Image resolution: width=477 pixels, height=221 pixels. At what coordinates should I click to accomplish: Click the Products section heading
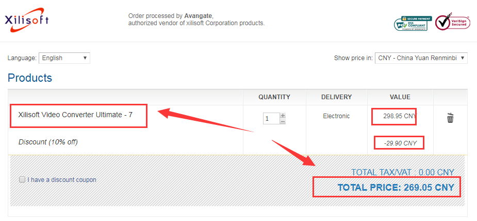(x=30, y=78)
